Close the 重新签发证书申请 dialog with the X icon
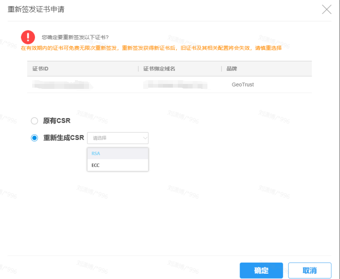Viewport: 340px width, 279px height. pos(326,9)
